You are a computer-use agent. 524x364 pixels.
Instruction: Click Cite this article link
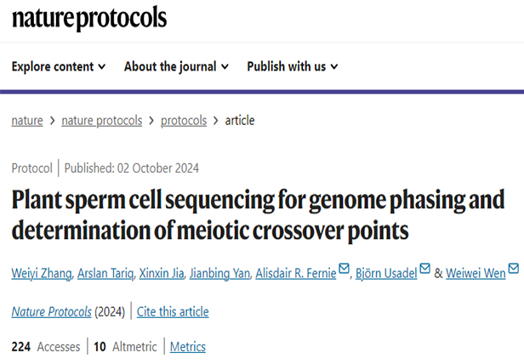(173, 312)
